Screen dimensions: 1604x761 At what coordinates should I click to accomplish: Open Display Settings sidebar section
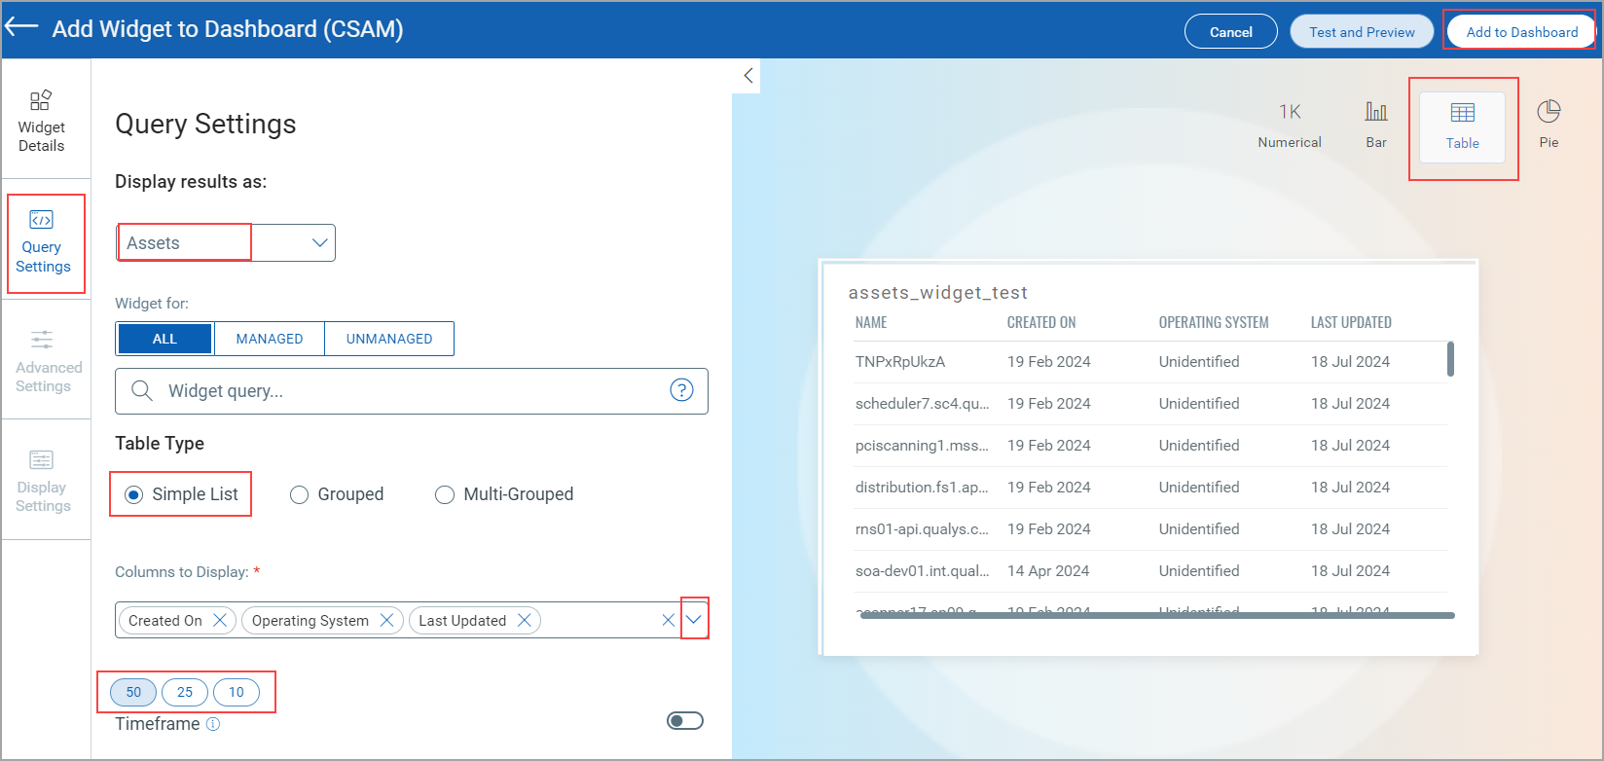(x=43, y=481)
